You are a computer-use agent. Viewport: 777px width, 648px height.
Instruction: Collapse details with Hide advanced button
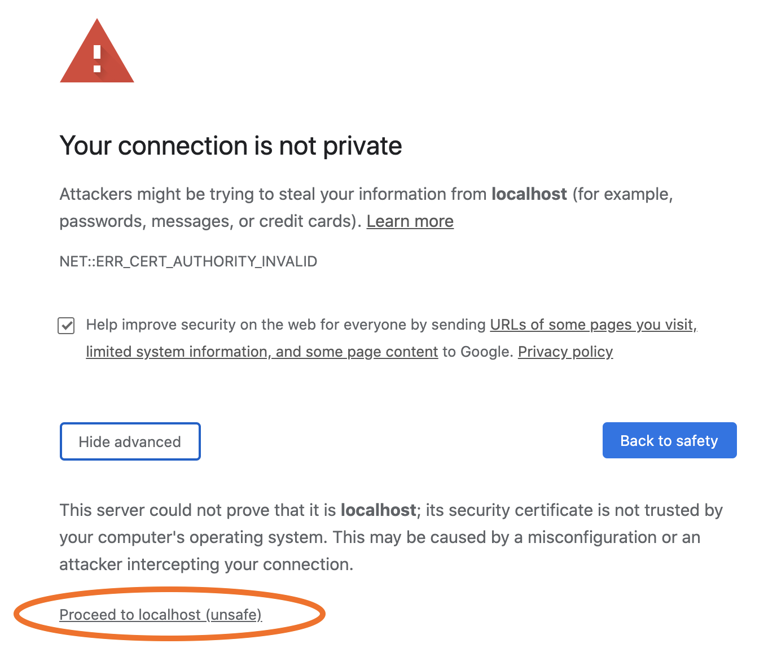coord(130,441)
